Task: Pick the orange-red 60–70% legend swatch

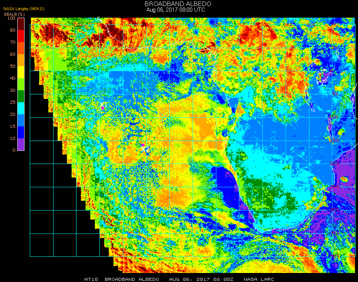Action: pyautogui.click(x=21, y=48)
